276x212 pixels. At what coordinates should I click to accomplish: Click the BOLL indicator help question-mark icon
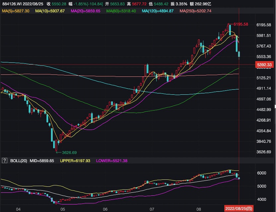5,161
